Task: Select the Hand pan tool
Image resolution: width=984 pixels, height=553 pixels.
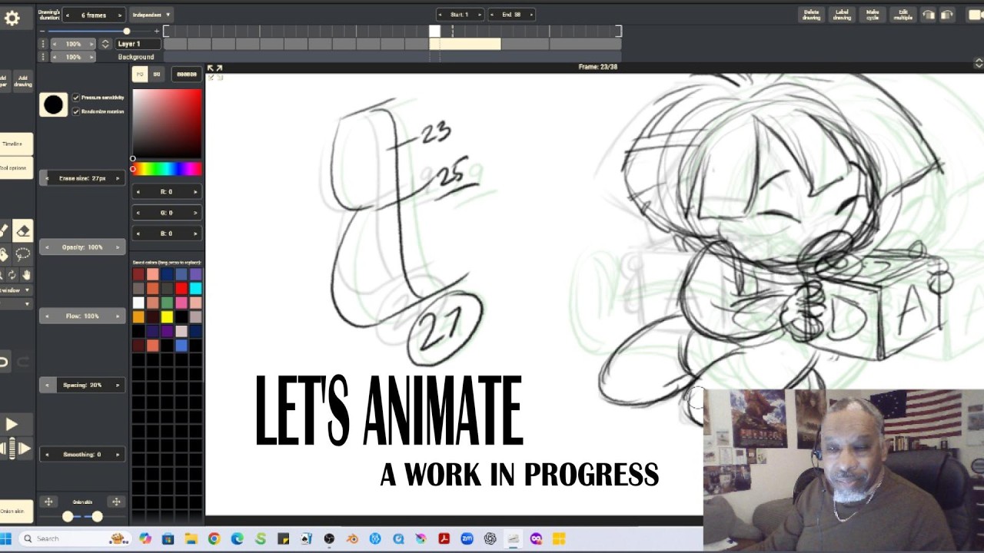Action: tap(26, 274)
